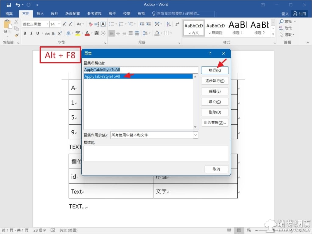Click the bullet list icon

click(x=112, y=24)
